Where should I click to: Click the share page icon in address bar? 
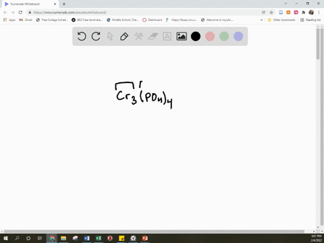coord(264,12)
